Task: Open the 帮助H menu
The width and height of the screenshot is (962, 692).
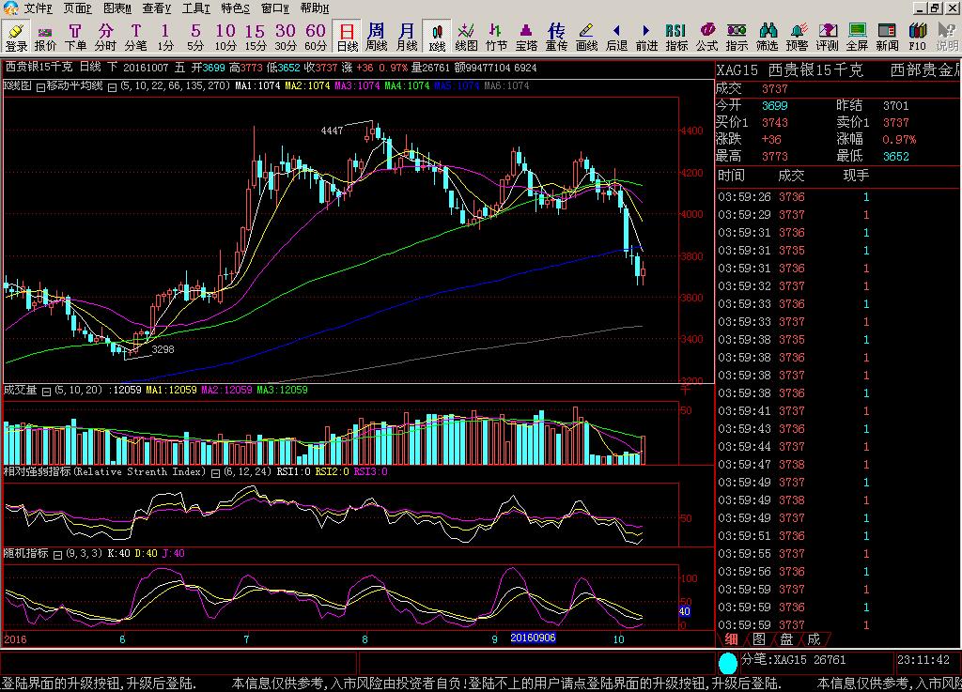Action: [x=315, y=8]
